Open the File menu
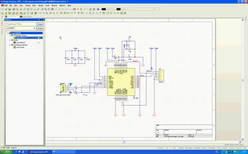248x154 pixels. pyautogui.click(x=11, y=5)
